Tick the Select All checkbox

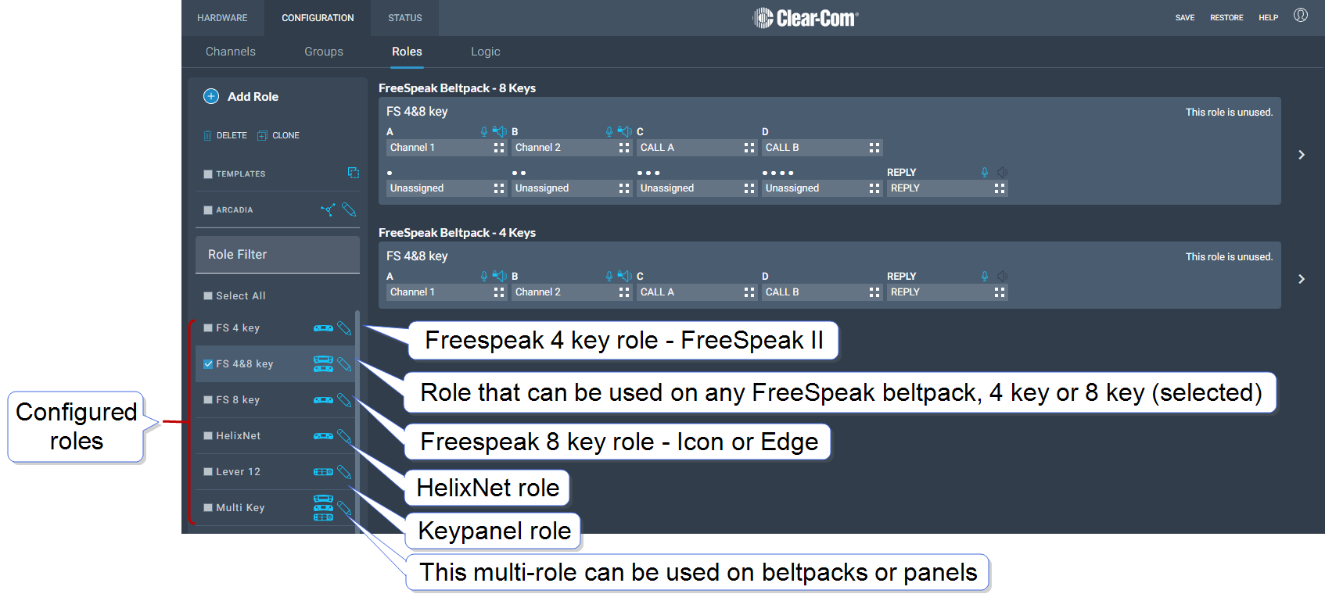208,296
